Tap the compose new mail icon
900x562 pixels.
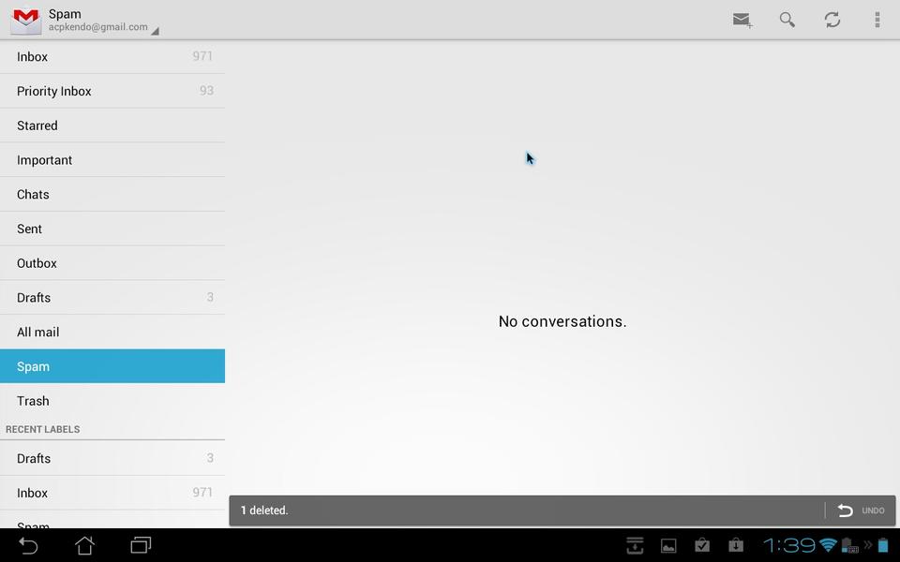click(742, 20)
